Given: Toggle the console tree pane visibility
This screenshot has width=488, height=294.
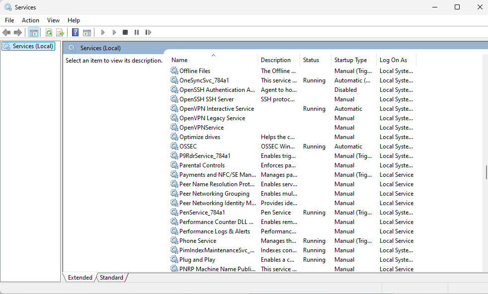Looking at the screenshot, I should [33, 32].
